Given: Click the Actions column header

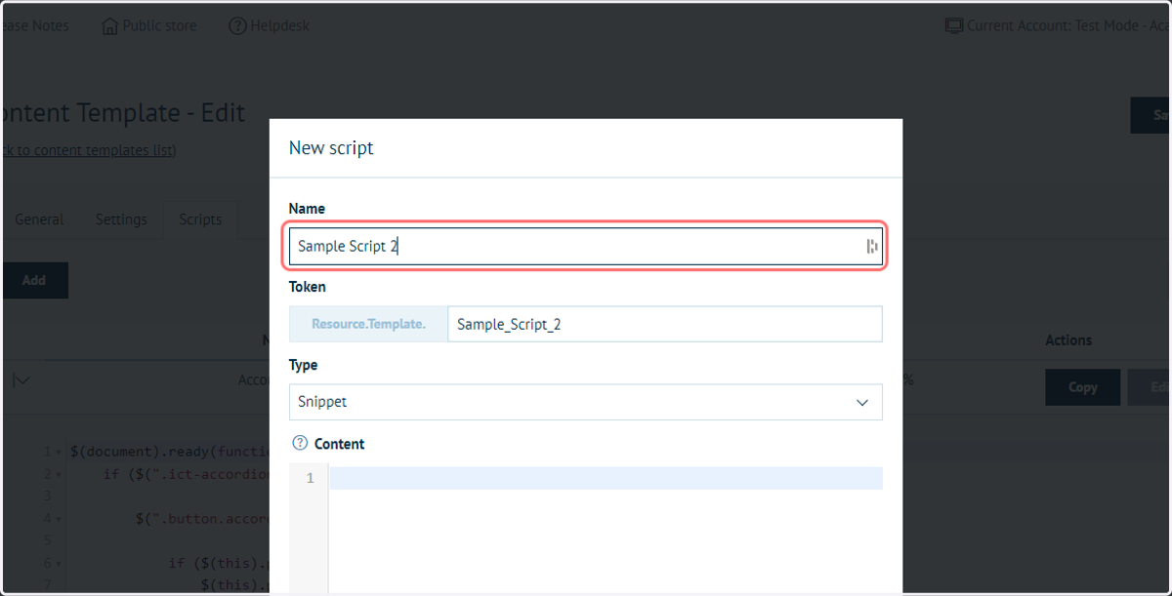Looking at the screenshot, I should click(x=1068, y=340).
